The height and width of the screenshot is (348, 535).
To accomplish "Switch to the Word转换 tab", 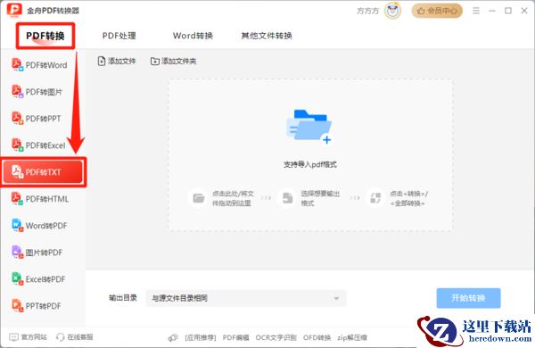I will 193,36.
